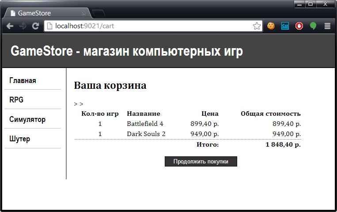
Task: Click the browser back arrow
Action: click(x=10, y=26)
